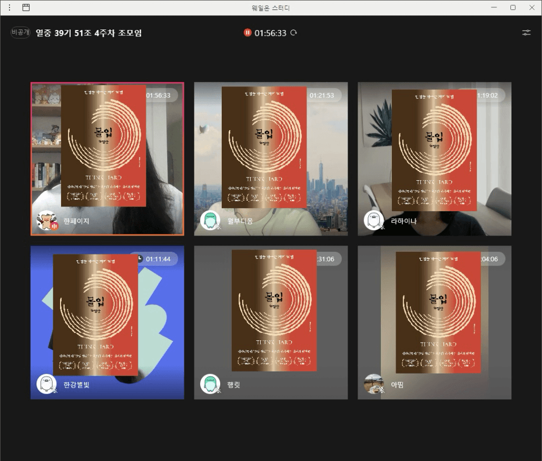Screen dimensions: 542x461
Task: Maximize the 웨일온 스터디 window
Action: [x=513, y=8]
